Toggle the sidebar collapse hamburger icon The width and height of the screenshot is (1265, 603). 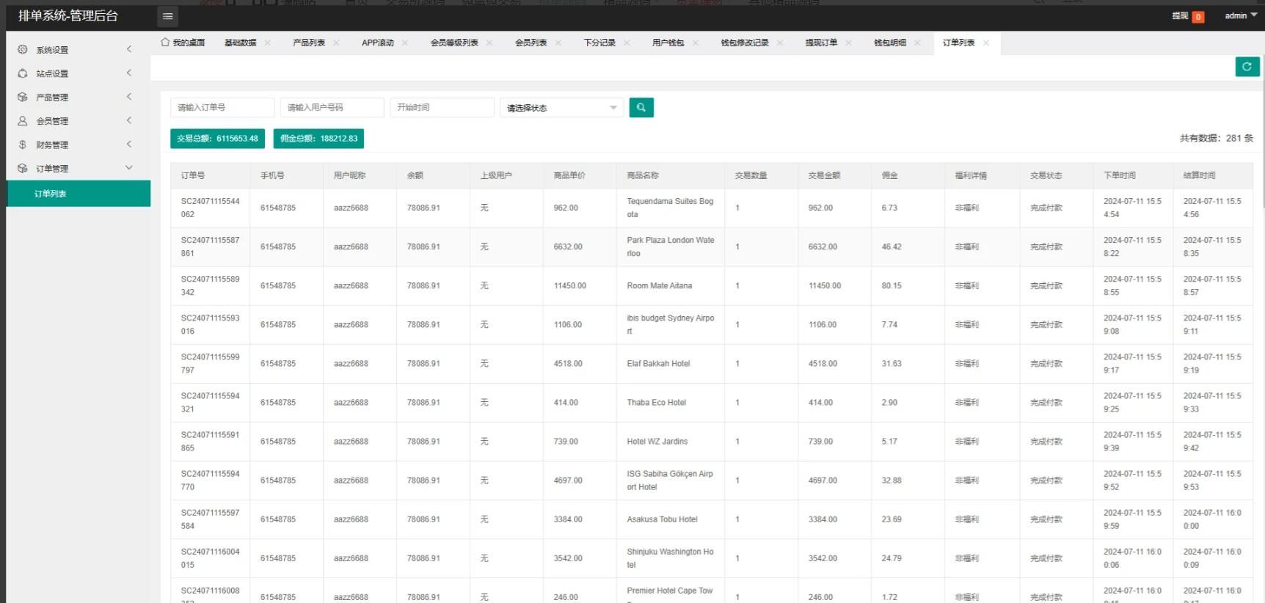click(167, 16)
